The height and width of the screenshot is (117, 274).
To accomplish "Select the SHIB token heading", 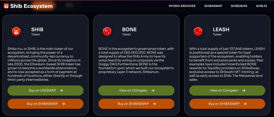I will pyautogui.click(x=37, y=29).
